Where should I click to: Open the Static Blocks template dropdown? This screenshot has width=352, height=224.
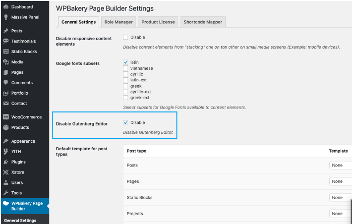point(340,198)
